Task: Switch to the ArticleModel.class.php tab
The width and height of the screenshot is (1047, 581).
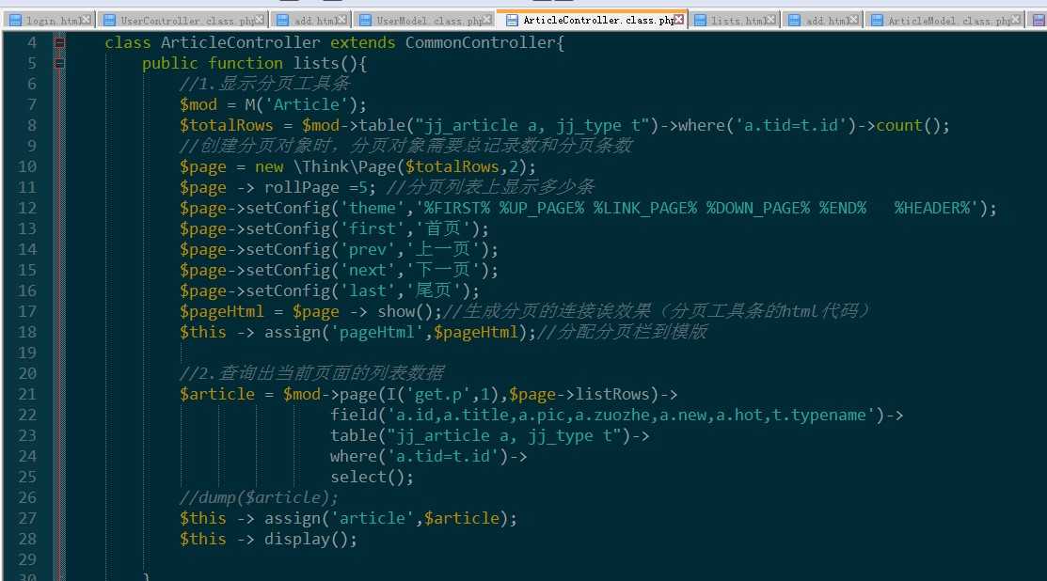Action: (944, 20)
